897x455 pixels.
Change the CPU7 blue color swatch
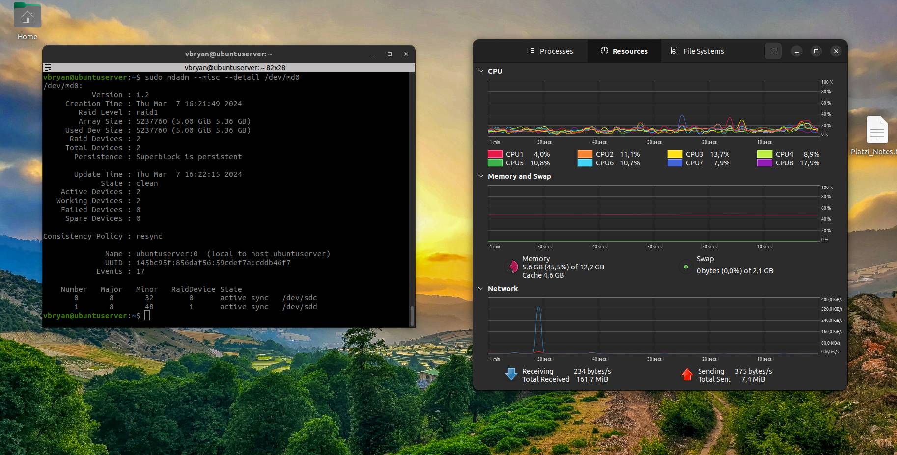pyautogui.click(x=675, y=163)
